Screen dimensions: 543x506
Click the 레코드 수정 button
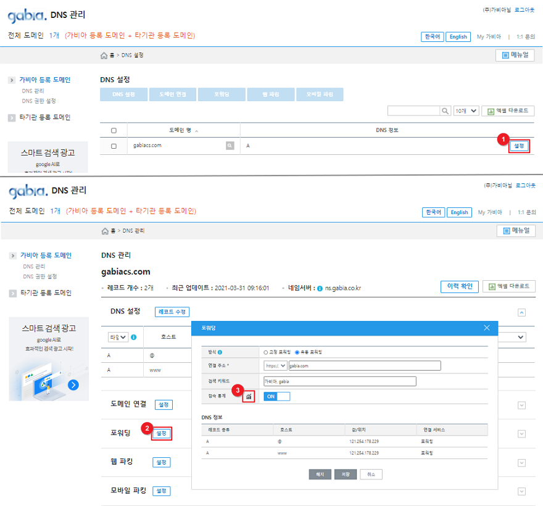point(172,312)
